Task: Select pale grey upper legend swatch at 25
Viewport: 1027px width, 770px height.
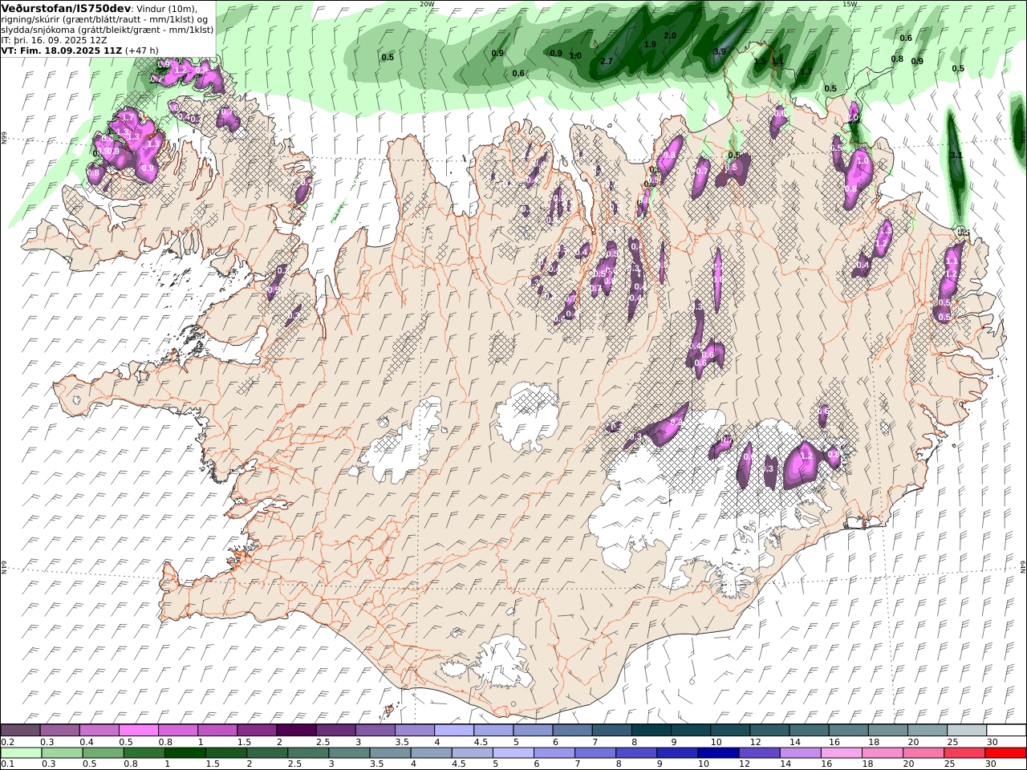Action: tap(966, 730)
